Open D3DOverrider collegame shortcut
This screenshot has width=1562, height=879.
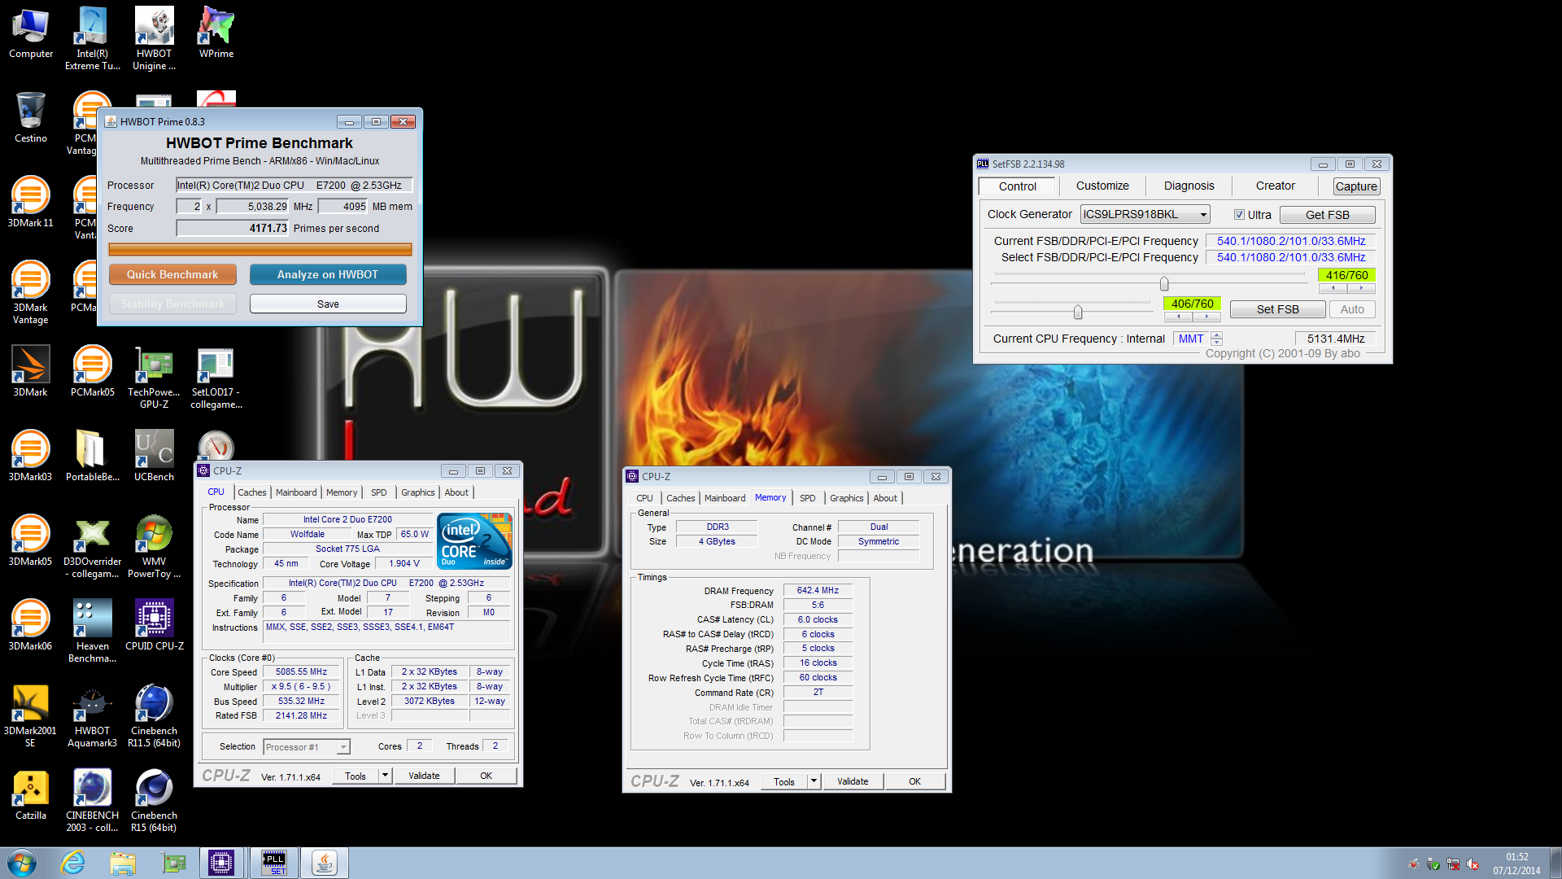click(93, 547)
